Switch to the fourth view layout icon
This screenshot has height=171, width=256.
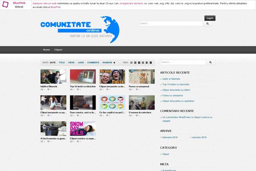(x=143, y=63)
